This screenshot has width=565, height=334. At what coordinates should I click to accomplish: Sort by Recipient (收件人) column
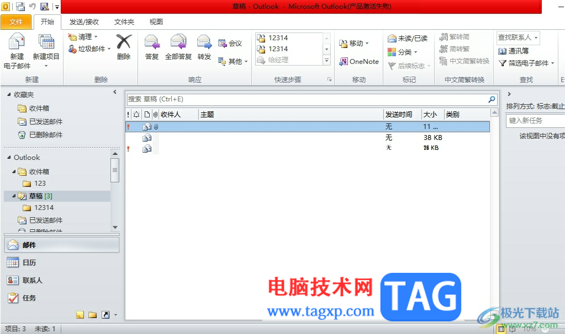coord(178,114)
